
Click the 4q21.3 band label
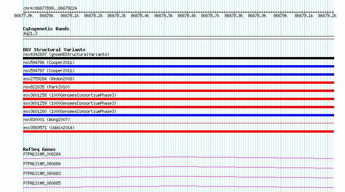tap(30, 33)
